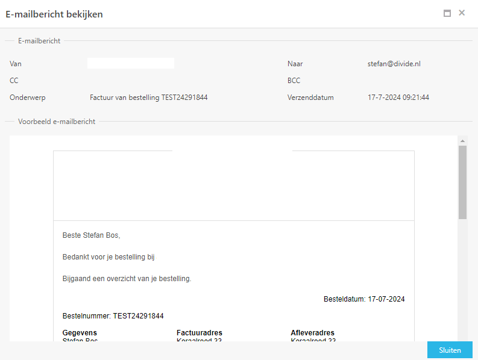This screenshot has height=360, width=478.
Task: Click the Besteldatum 17-07-2024 text
Action: (x=364, y=299)
